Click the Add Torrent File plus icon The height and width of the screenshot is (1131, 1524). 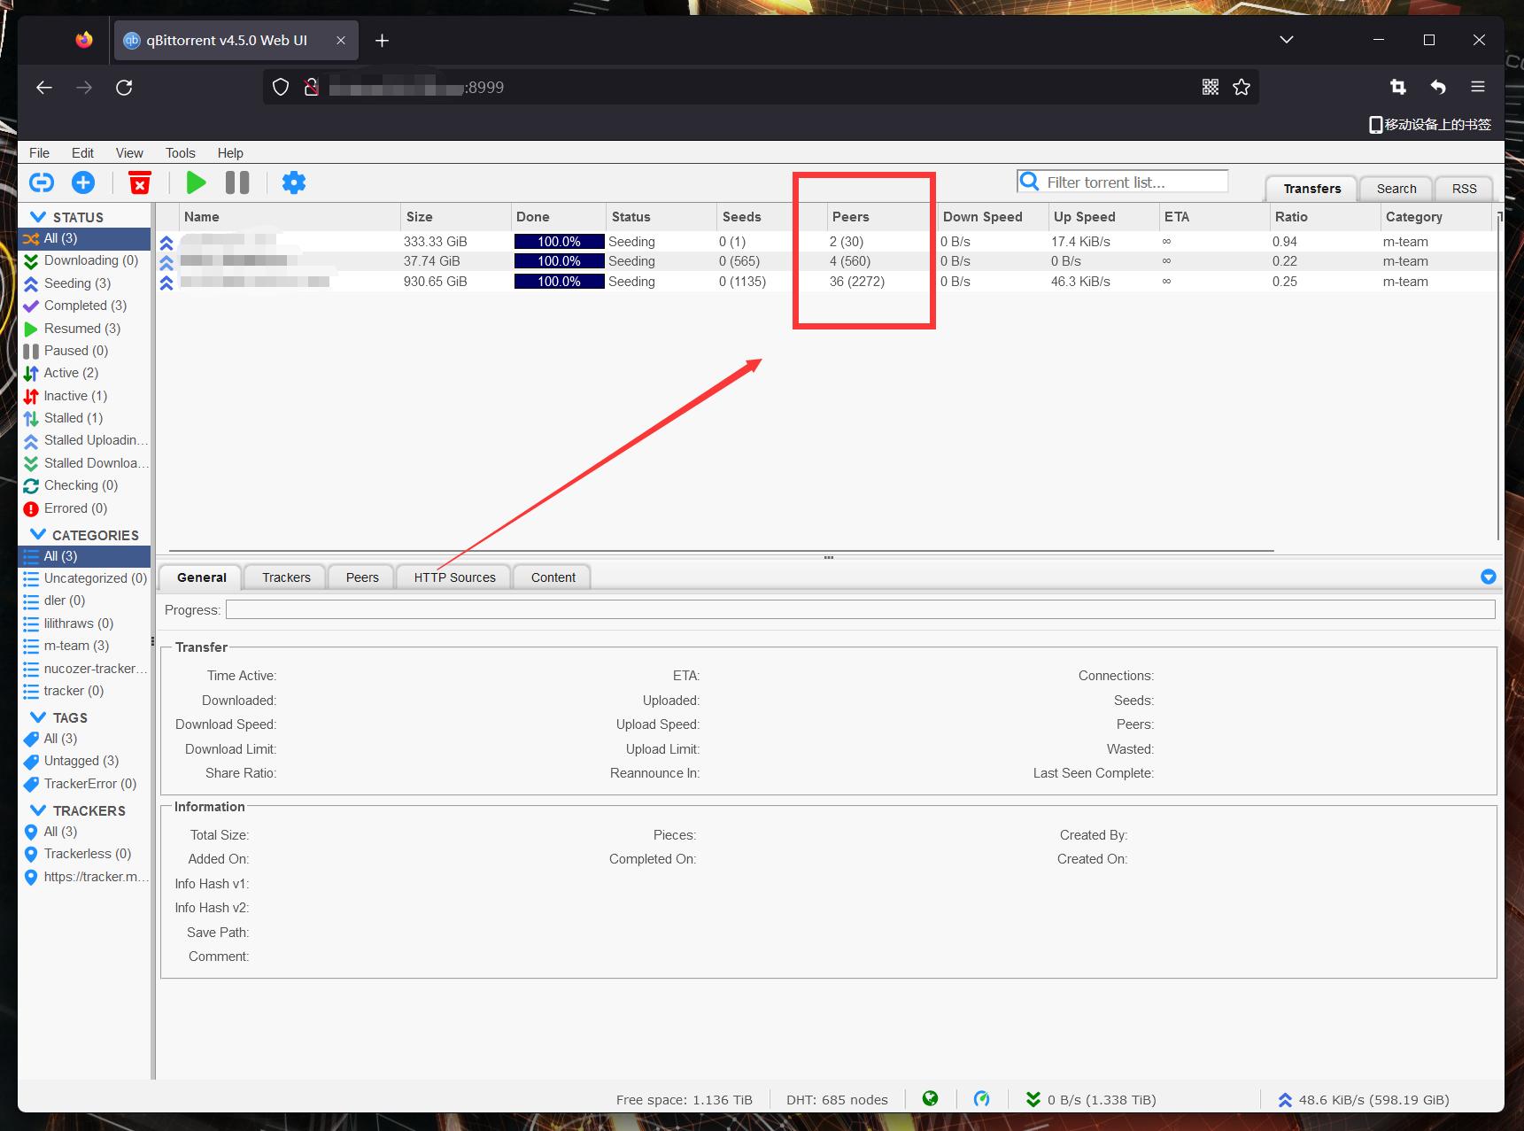click(83, 182)
